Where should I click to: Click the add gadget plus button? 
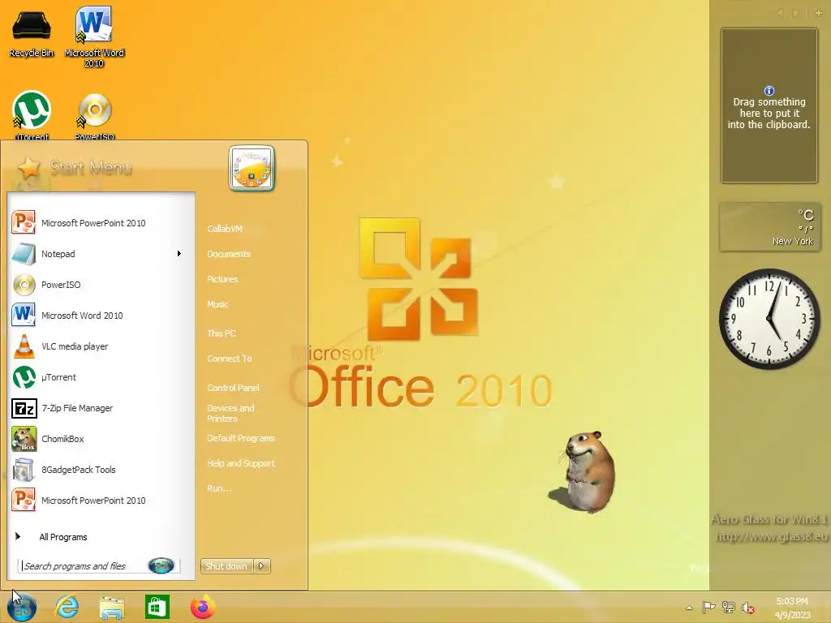819,13
